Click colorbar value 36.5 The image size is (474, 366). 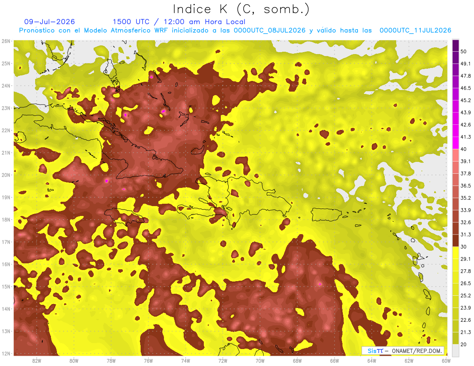465,186
